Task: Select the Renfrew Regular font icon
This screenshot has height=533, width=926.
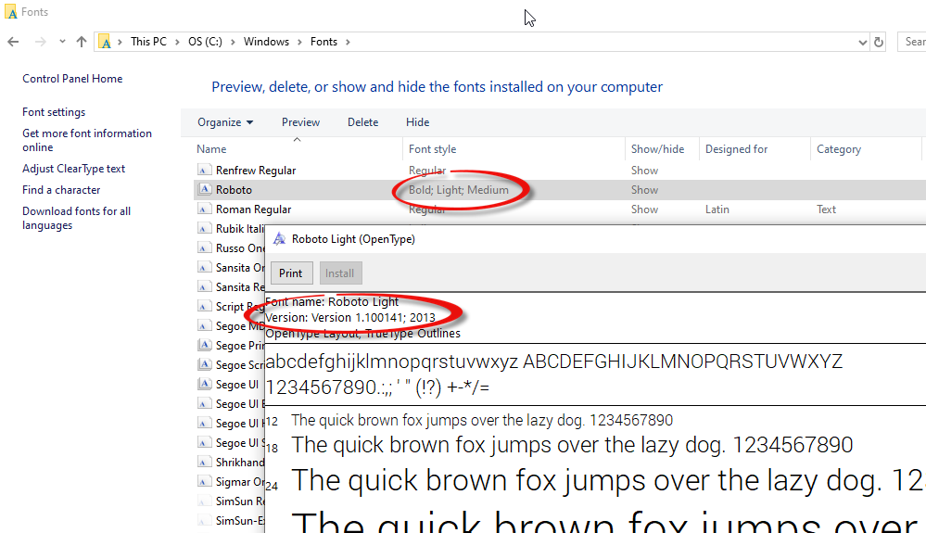Action: click(204, 170)
